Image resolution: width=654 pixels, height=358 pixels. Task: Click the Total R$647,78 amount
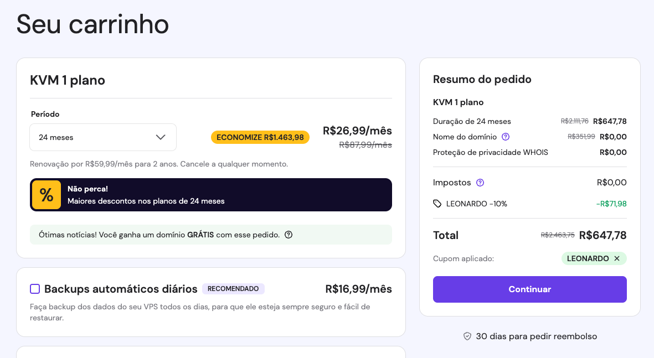point(602,236)
